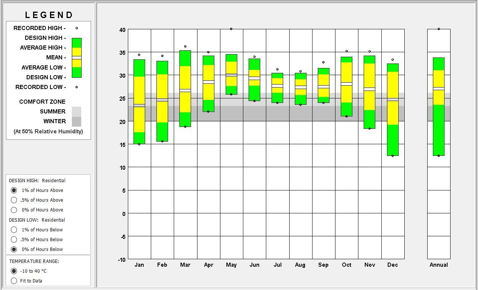Click the recorded low marker in the legend

(77, 87)
